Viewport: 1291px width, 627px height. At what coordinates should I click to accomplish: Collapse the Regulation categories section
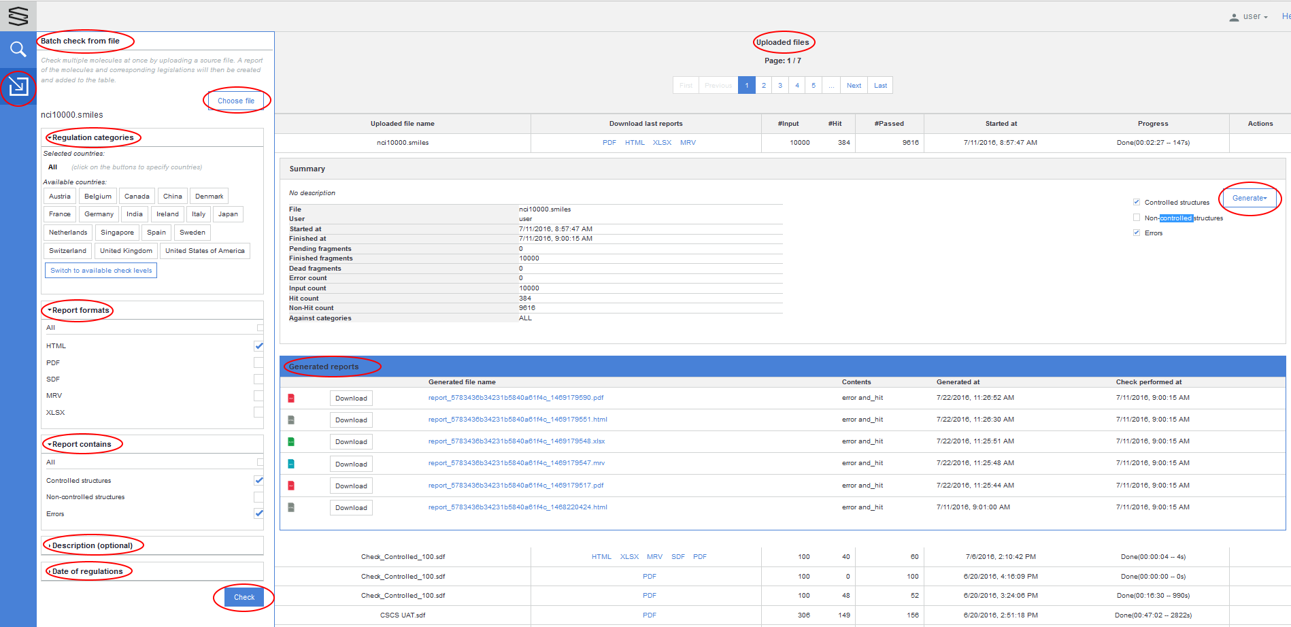[93, 137]
